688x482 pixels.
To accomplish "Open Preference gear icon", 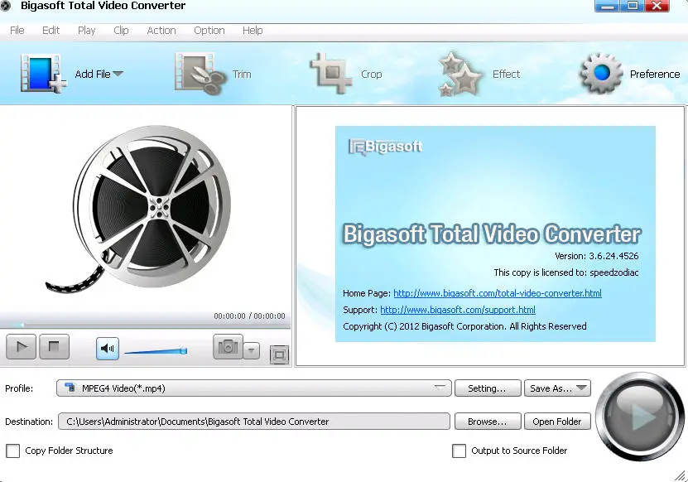I will (601, 73).
